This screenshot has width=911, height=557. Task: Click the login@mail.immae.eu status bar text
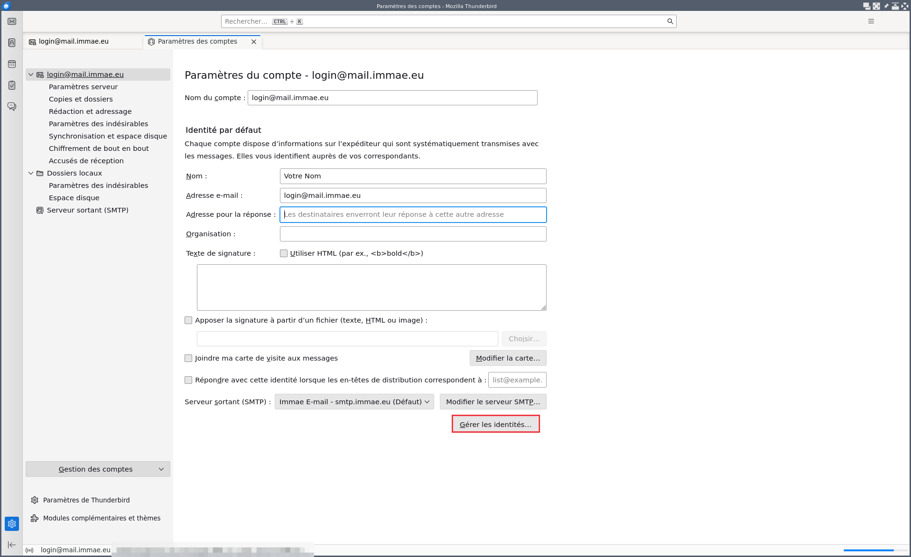(x=75, y=550)
